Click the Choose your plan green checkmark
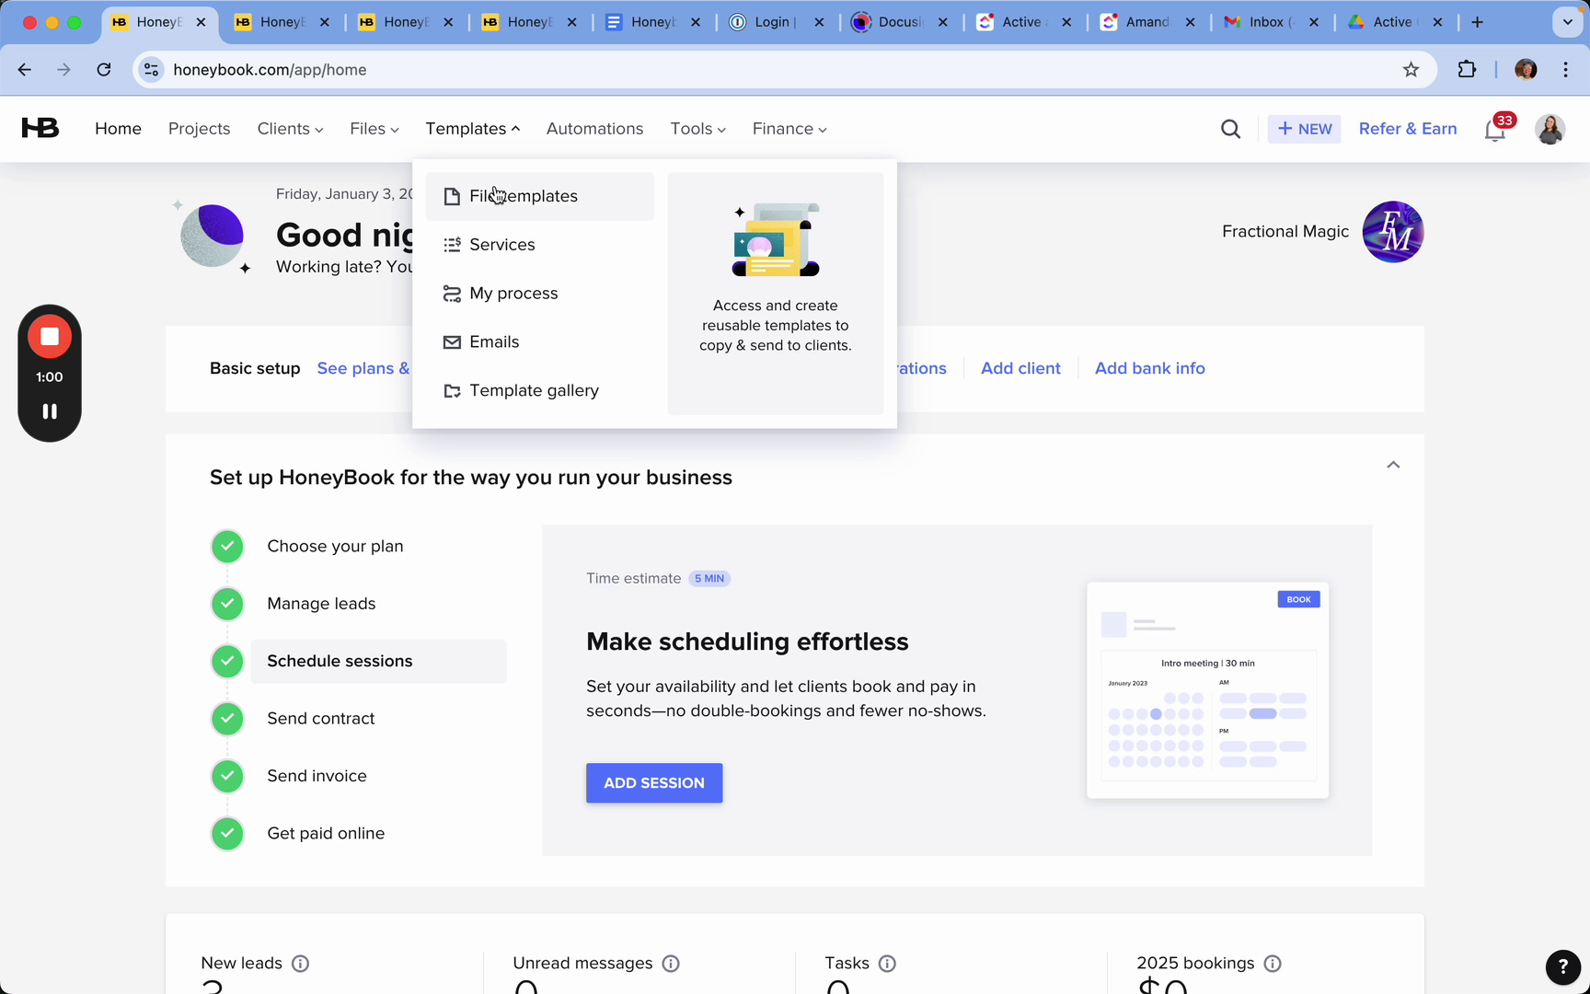The height and width of the screenshot is (994, 1590). pos(227,547)
